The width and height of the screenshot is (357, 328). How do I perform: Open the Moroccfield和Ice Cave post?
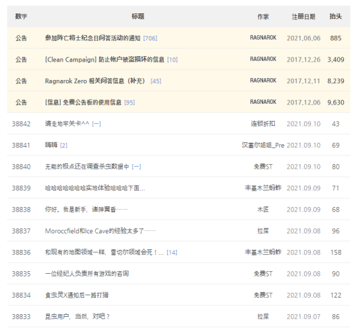[100, 231]
